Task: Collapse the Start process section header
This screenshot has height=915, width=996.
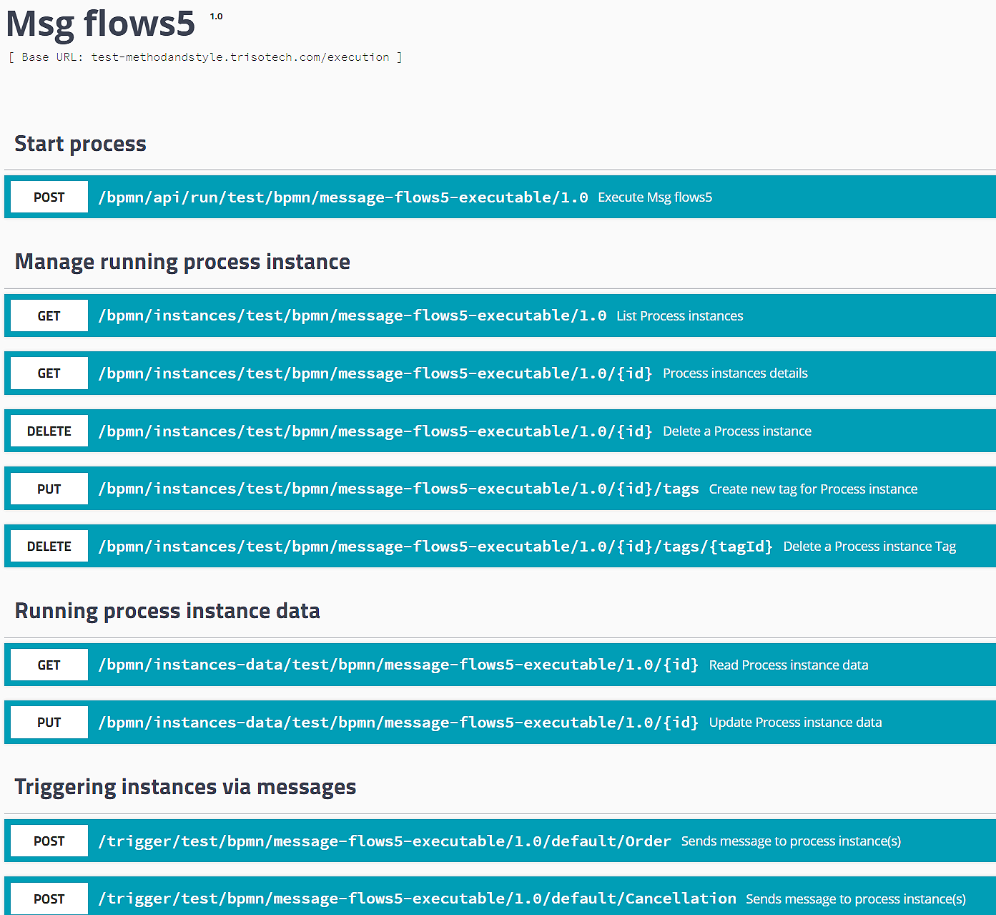Action: coord(80,144)
